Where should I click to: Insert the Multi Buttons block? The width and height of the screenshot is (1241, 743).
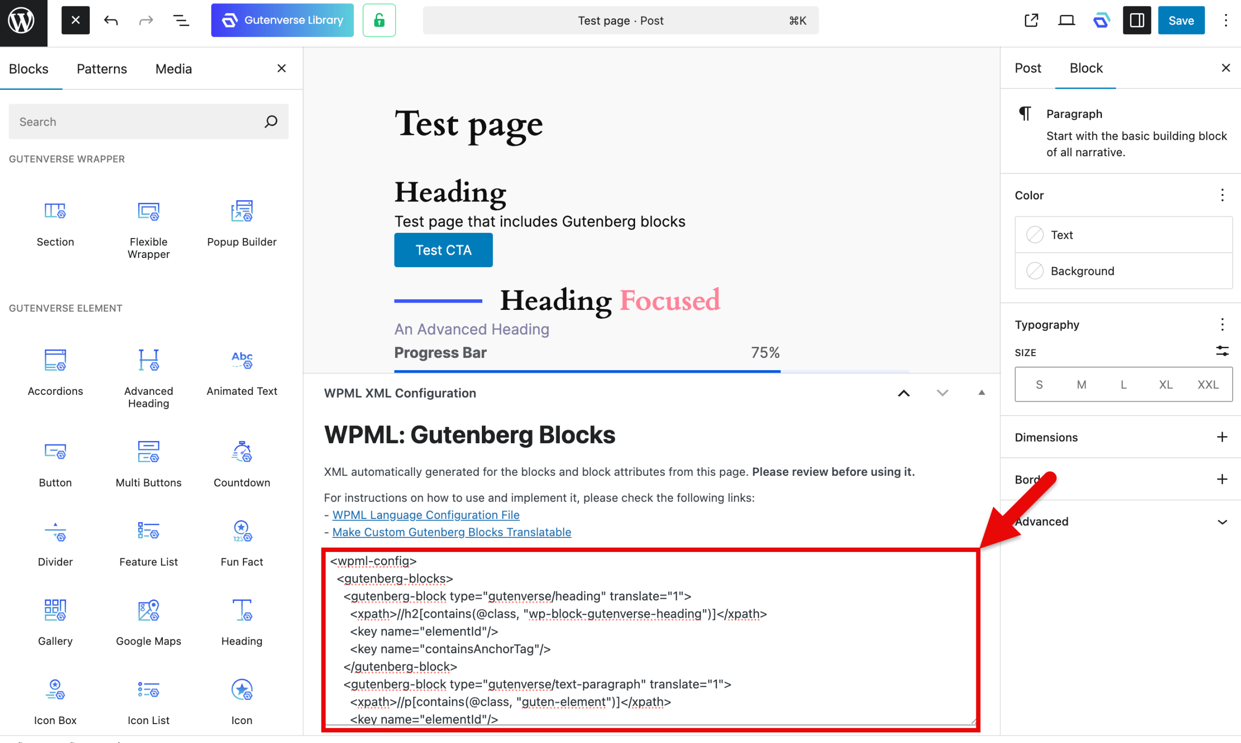tap(149, 464)
